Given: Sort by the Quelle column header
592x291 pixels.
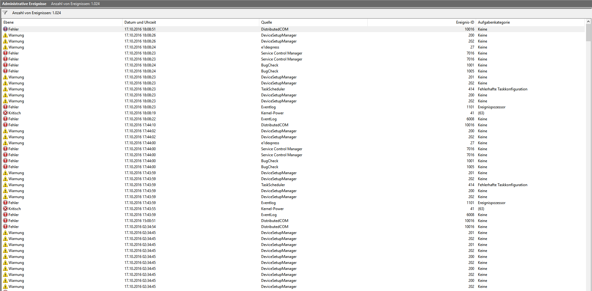Looking at the screenshot, I should [x=313, y=22].
